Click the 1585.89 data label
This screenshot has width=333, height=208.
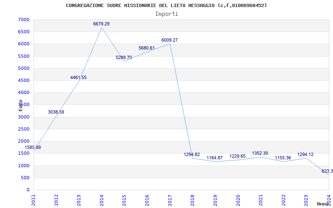[33, 147]
